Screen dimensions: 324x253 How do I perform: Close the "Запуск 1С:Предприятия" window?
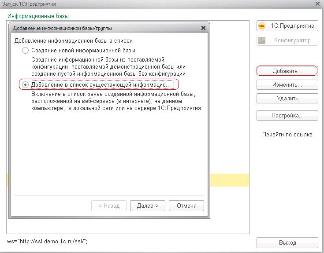pos(317,4)
